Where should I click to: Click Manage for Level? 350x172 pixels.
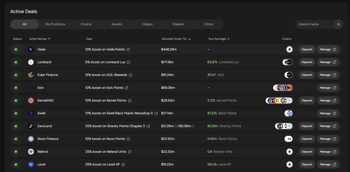(x=328, y=164)
